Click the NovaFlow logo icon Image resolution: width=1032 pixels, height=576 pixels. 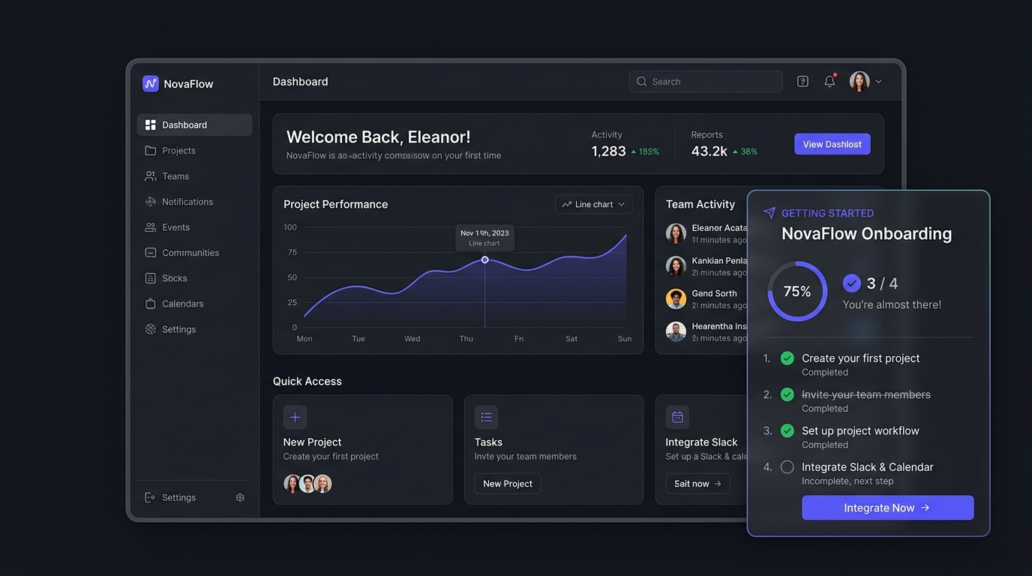tap(151, 83)
